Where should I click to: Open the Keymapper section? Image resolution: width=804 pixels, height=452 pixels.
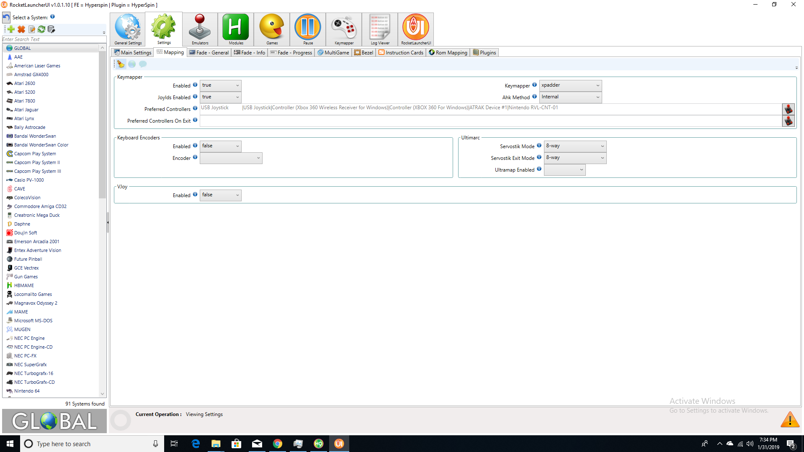[343, 29]
